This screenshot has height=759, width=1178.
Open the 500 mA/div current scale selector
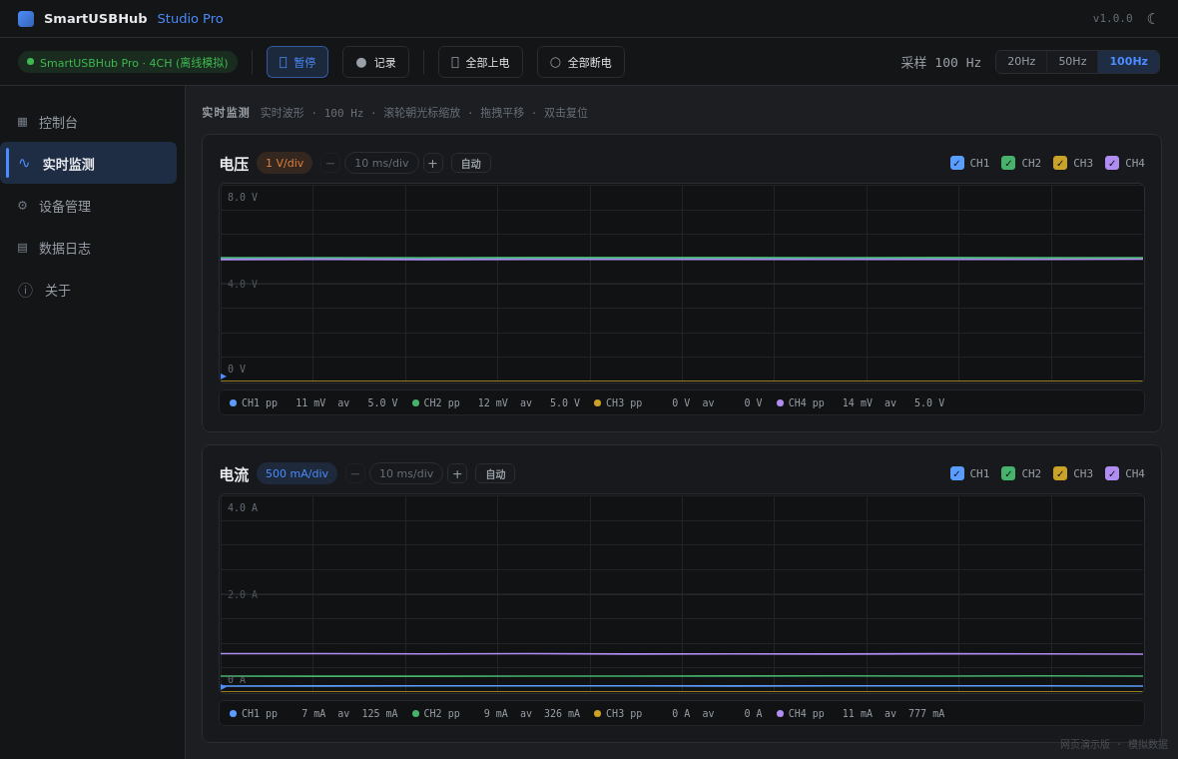296,473
